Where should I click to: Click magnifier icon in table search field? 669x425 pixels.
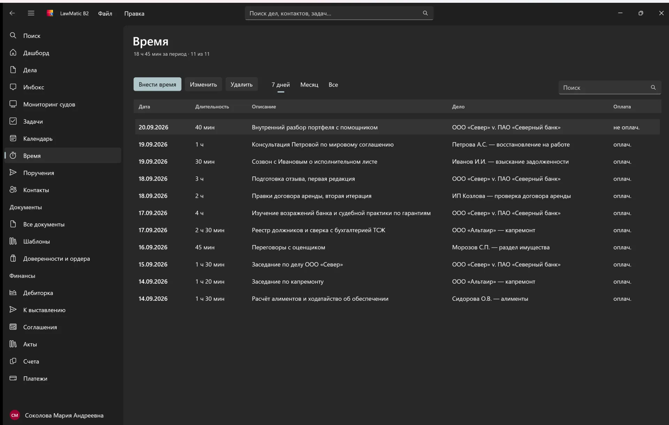pos(653,88)
